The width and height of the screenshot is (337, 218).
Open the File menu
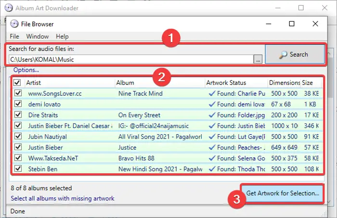coord(14,36)
